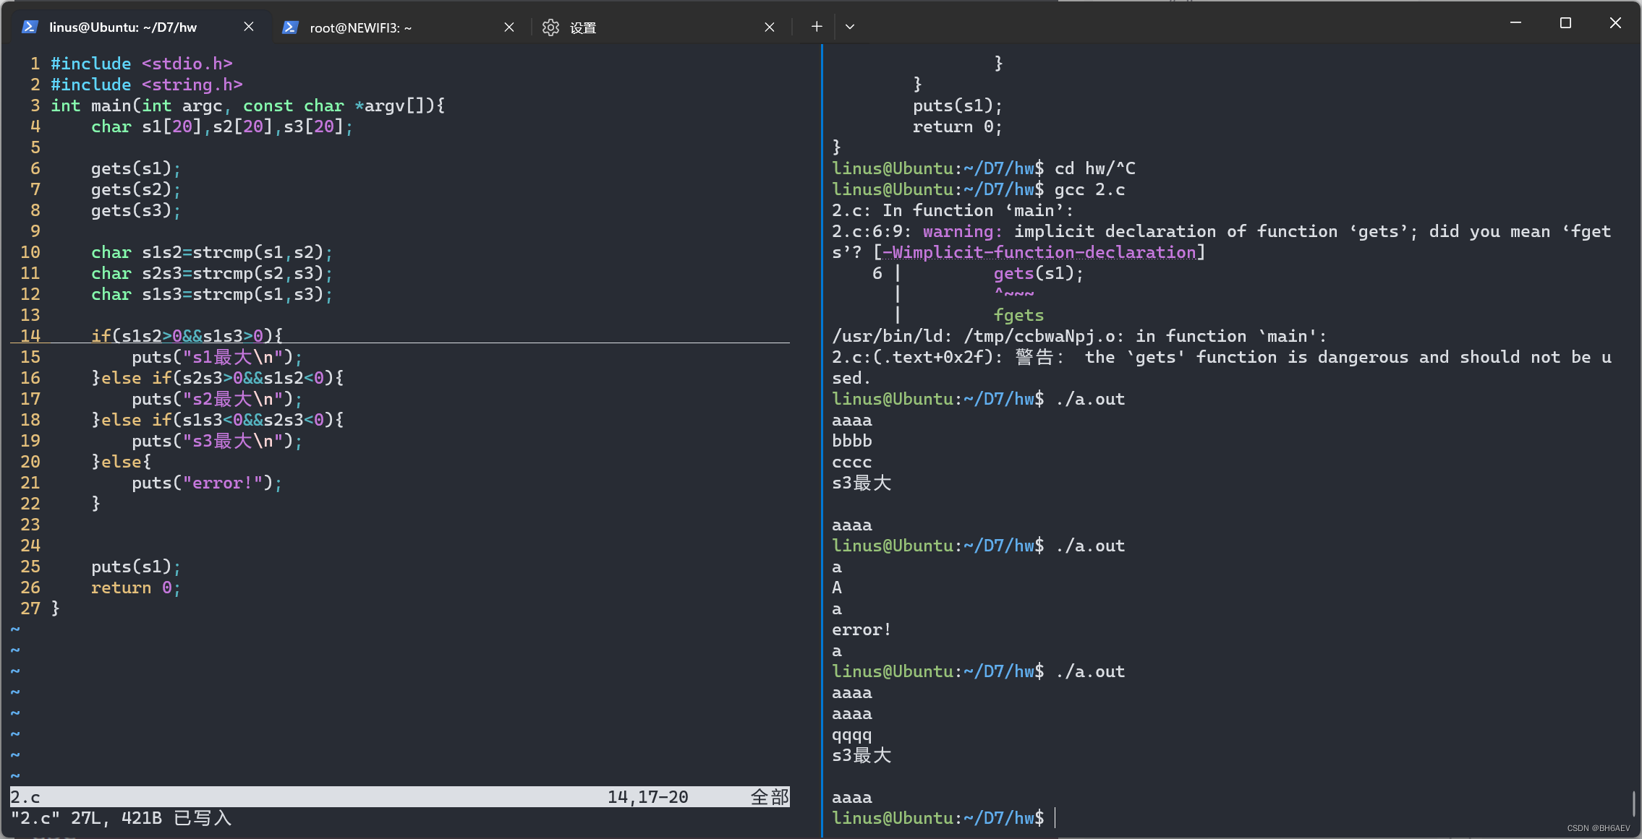The width and height of the screenshot is (1642, 839).
Task: Click PowerShell icon on linus@Ubuntu tab
Action: click(30, 27)
